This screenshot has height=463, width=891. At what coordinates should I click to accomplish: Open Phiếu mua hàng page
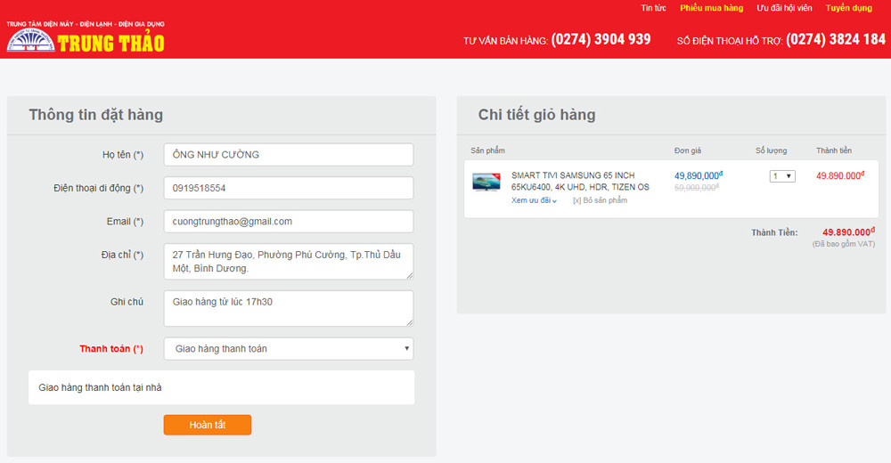[711, 8]
